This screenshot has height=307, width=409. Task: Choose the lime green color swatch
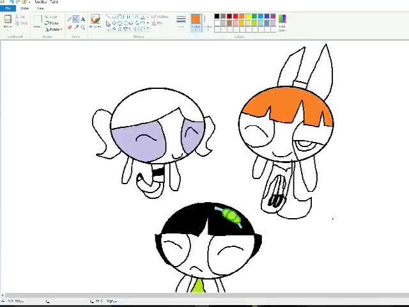click(x=254, y=23)
